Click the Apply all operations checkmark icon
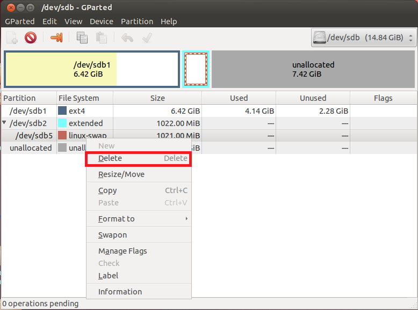Image resolution: width=418 pixels, height=310 pixels. click(x=147, y=38)
